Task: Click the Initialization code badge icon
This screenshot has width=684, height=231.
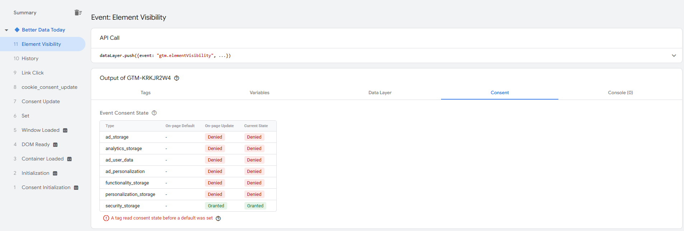Action: (55, 173)
